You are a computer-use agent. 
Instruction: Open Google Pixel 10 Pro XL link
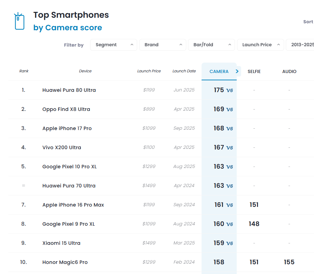[70, 167]
